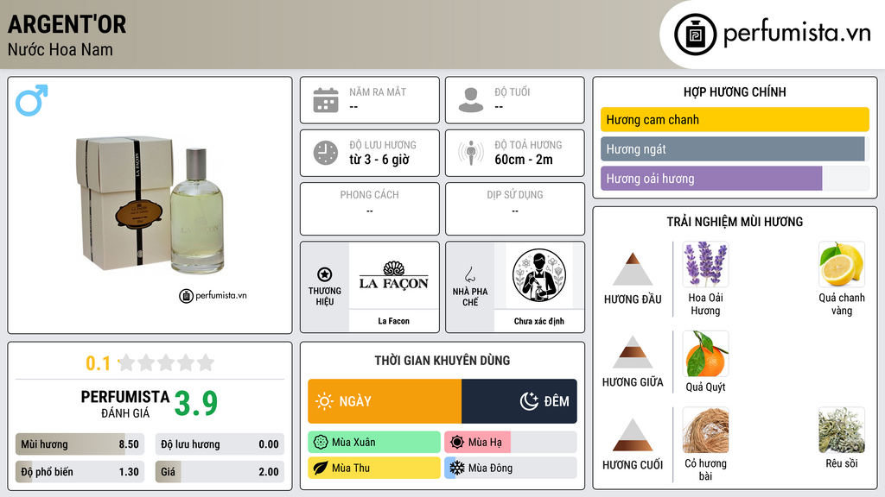Click the Trải nghiệm mùi hương heading
This screenshot has width=885, height=497.
(735, 222)
